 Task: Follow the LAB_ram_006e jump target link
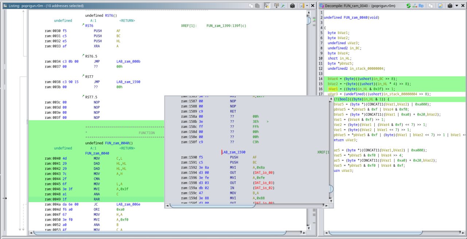128,205
